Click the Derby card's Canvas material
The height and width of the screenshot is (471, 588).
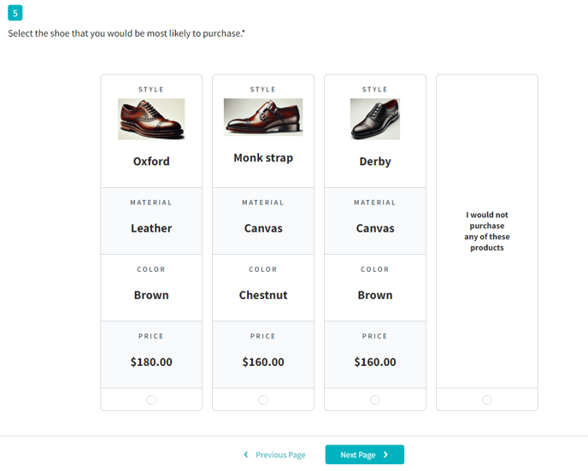coord(375,228)
